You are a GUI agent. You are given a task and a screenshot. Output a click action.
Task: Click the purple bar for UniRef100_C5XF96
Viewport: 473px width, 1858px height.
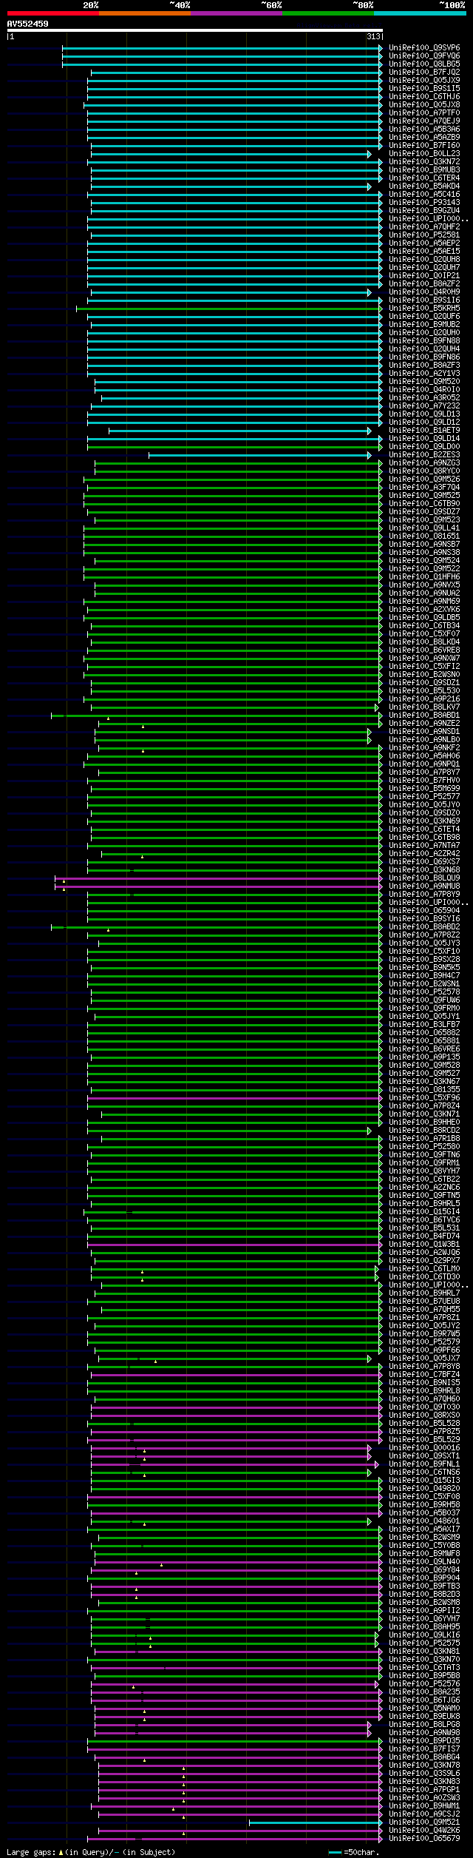[x=234, y=1098]
